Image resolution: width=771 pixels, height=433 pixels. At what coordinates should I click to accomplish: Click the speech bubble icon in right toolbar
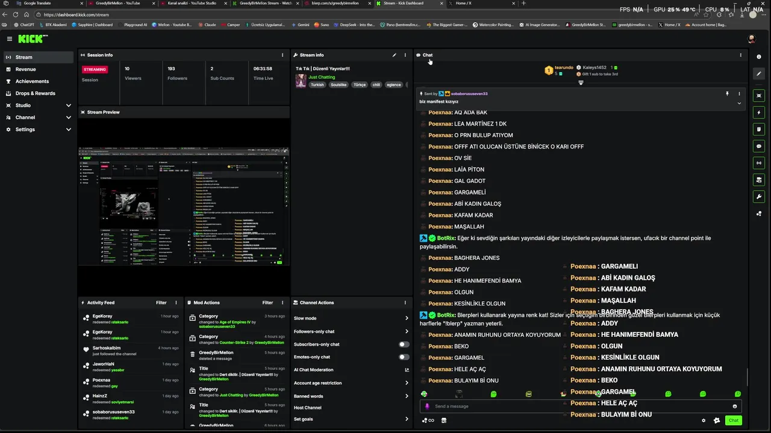[x=758, y=146]
